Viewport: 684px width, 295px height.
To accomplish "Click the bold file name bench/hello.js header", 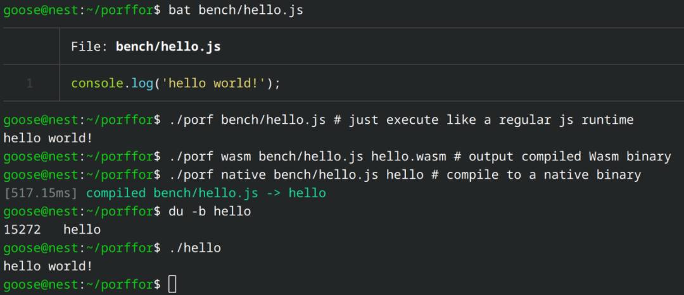I will [x=168, y=47].
